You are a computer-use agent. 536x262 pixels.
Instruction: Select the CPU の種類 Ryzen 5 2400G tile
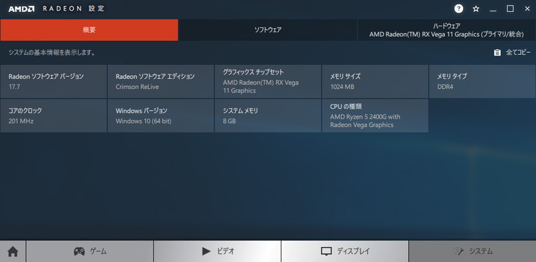[375, 116]
